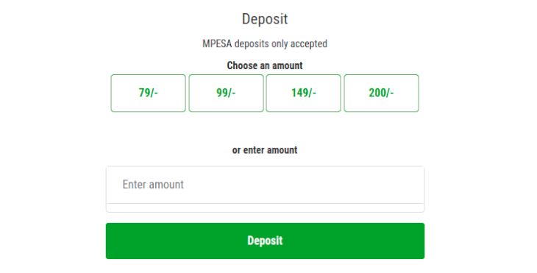This screenshot has height=273, width=537.
Task: Place cursor in the Enter amount placeholder
Action: pyautogui.click(x=153, y=185)
